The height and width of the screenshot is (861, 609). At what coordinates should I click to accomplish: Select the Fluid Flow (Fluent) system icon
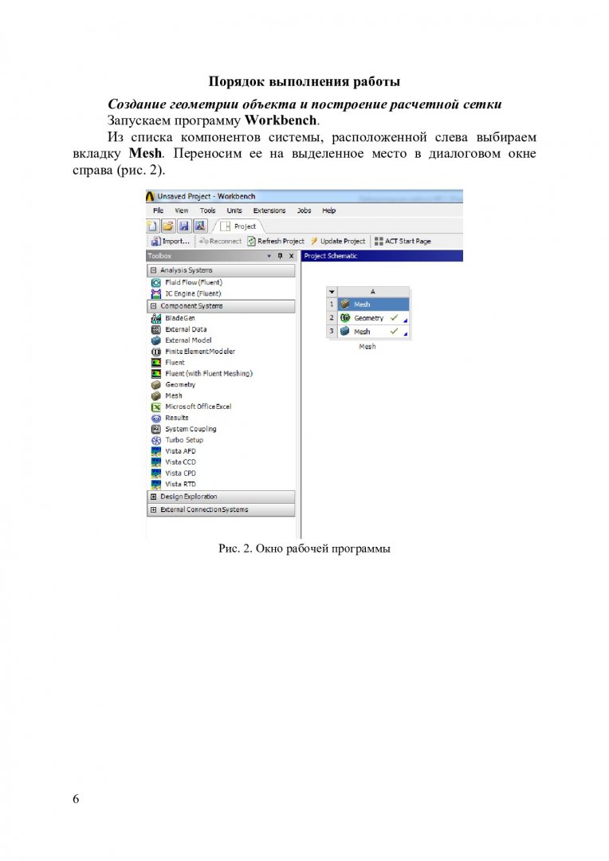click(156, 283)
